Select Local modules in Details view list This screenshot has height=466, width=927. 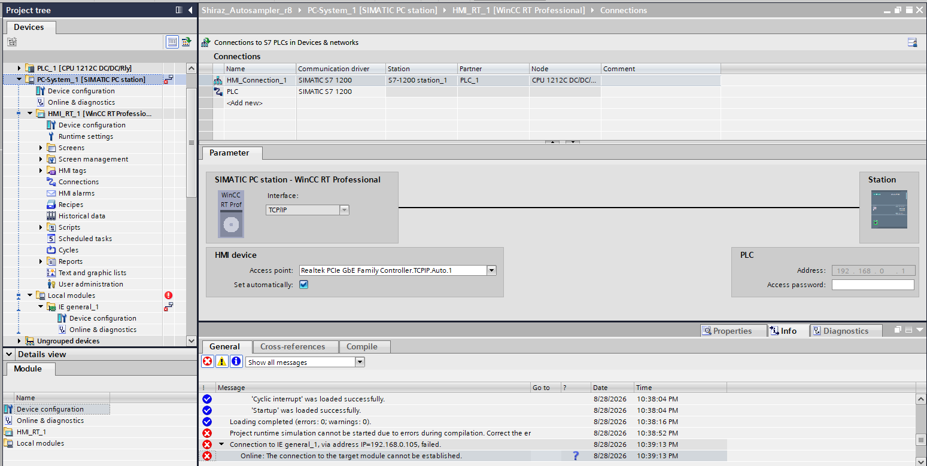pos(40,443)
